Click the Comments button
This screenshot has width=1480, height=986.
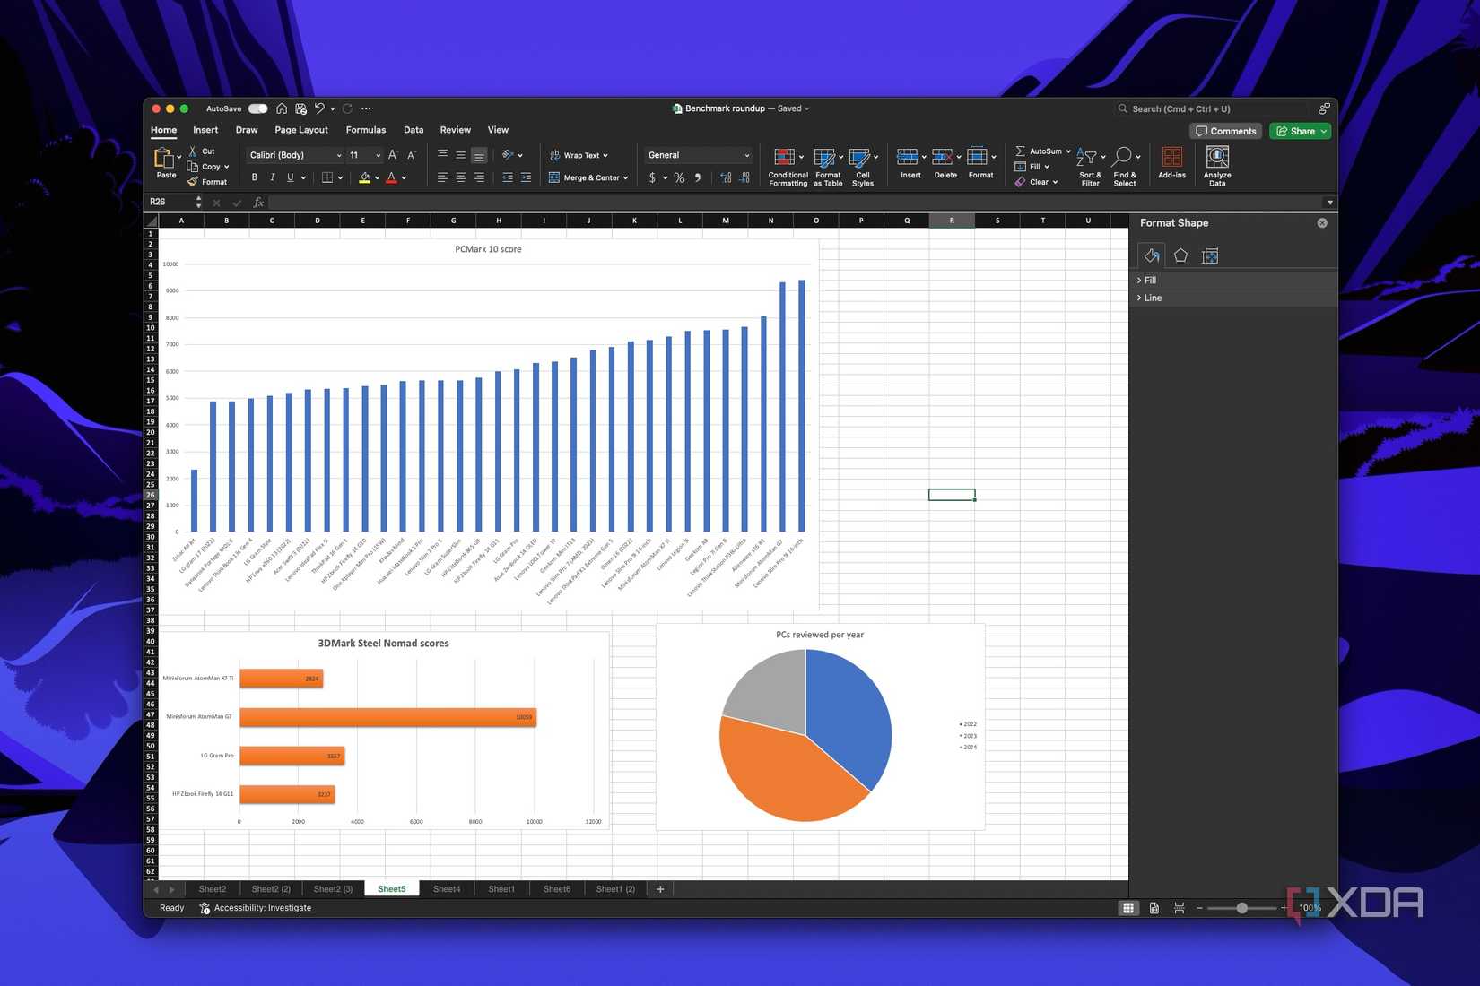pos(1225,131)
